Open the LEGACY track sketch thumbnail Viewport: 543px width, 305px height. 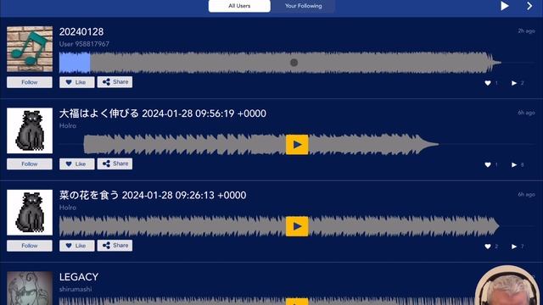pos(30,288)
